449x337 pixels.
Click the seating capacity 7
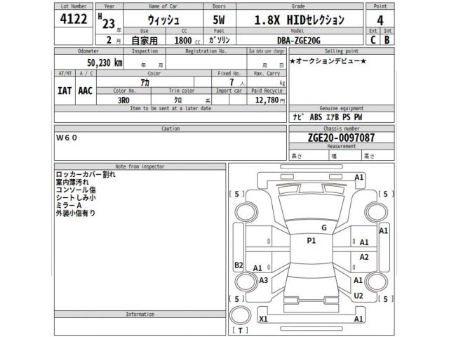click(232, 82)
